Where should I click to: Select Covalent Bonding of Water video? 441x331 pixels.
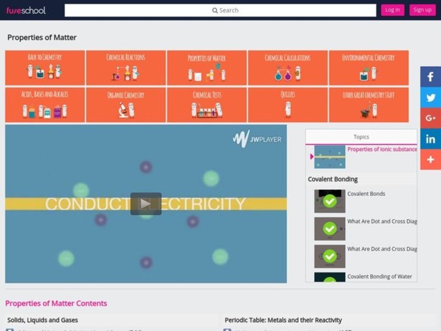(x=379, y=276)
